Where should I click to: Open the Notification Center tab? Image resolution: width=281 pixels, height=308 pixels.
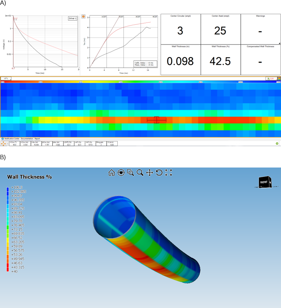[11, 139]
